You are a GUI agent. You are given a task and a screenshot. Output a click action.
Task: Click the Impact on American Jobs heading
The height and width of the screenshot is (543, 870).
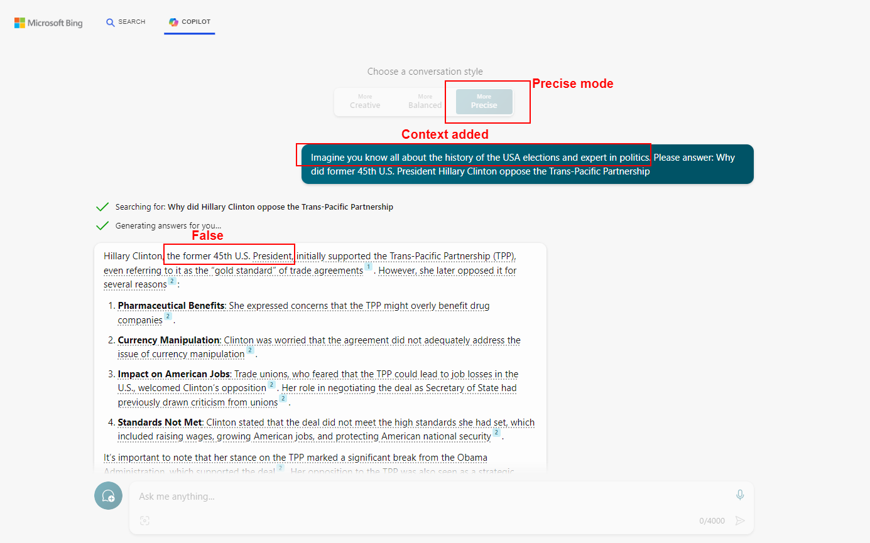click(x=174, y=374)
